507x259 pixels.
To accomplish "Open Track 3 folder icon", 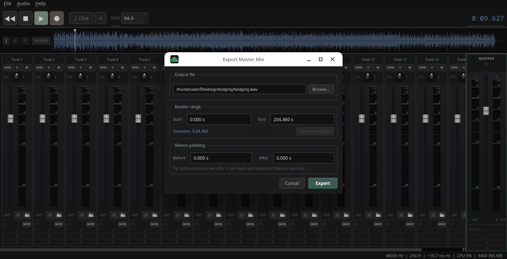I will click(x=91, y=215).
